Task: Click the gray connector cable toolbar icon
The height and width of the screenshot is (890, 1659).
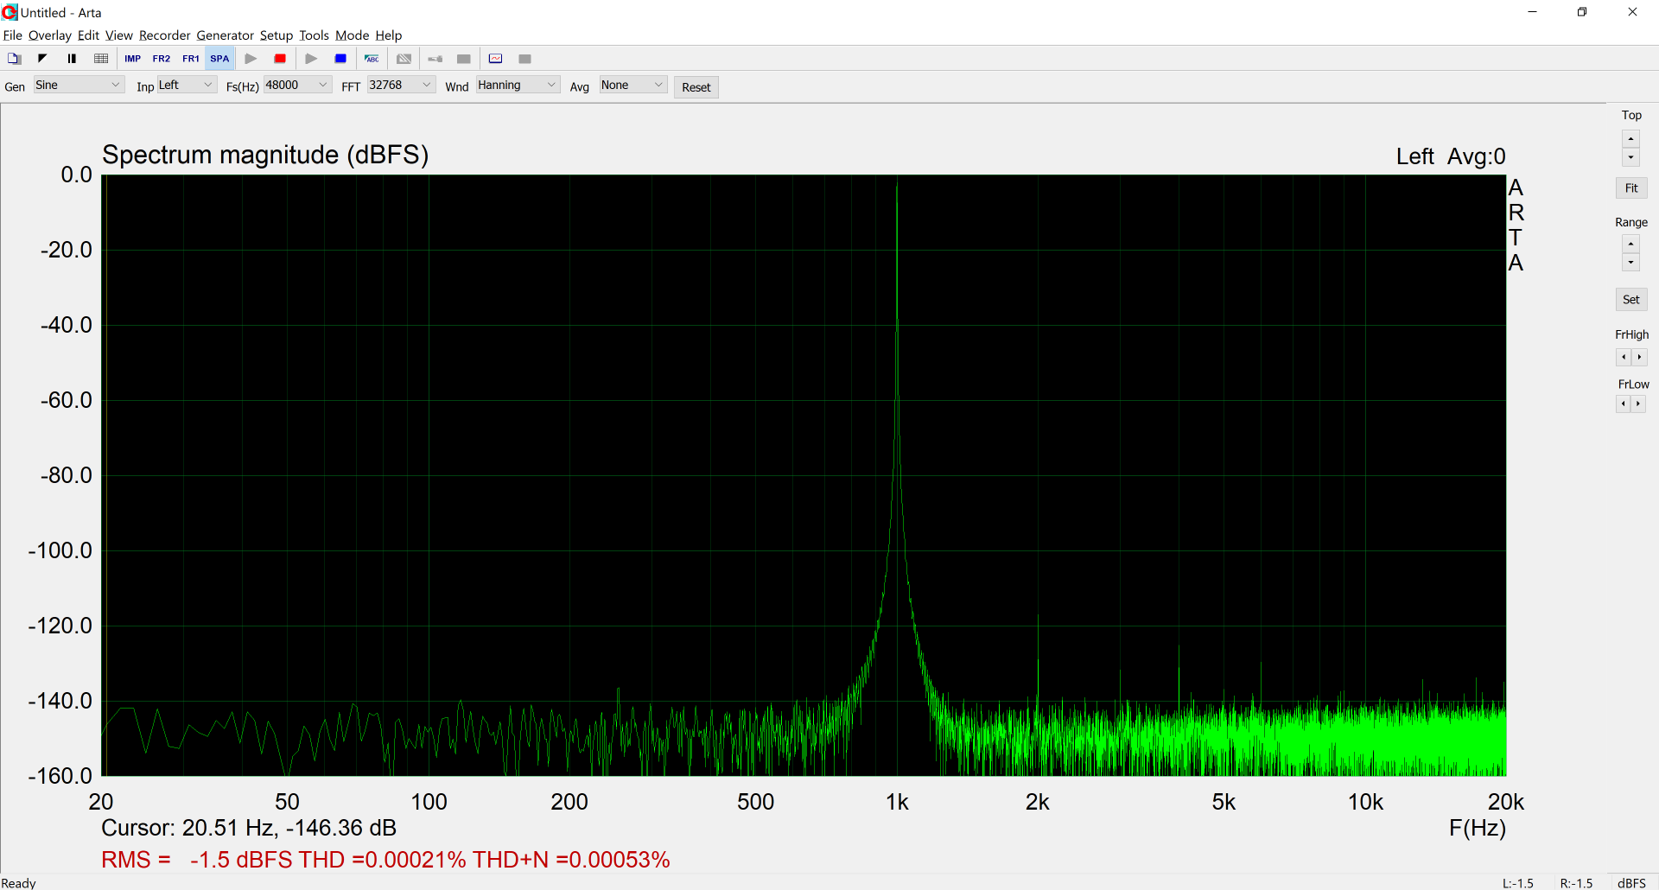Action: [435, 59]
